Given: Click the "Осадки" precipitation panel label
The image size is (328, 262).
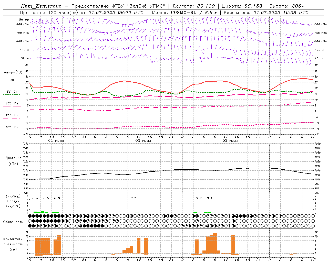Looking at the screenshot, I should coord(13,201).
